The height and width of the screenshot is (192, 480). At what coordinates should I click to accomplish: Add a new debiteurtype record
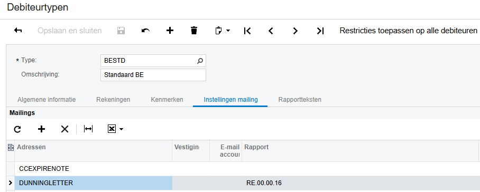tap(170, 31)
